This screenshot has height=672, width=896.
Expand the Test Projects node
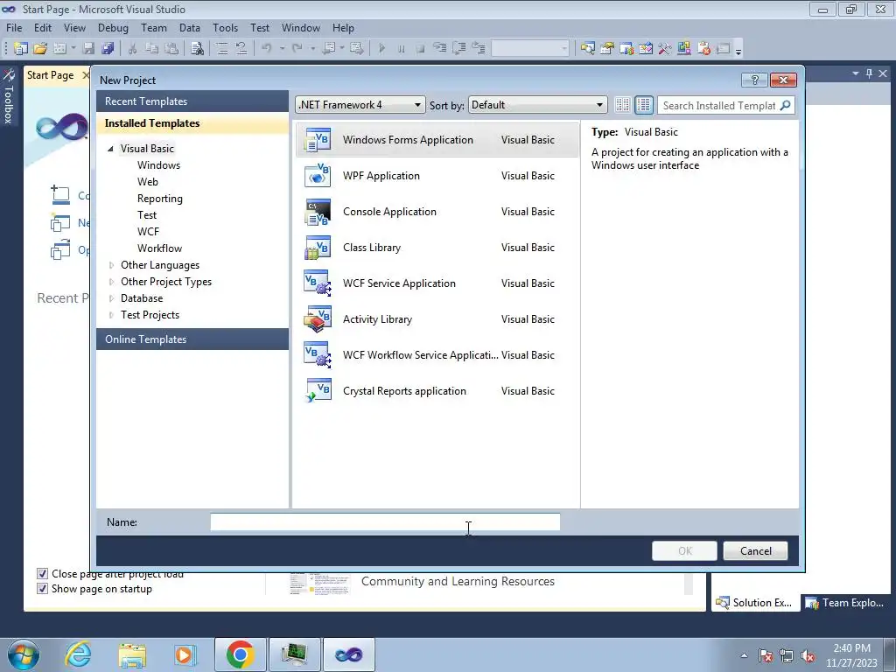pos(111,314)
